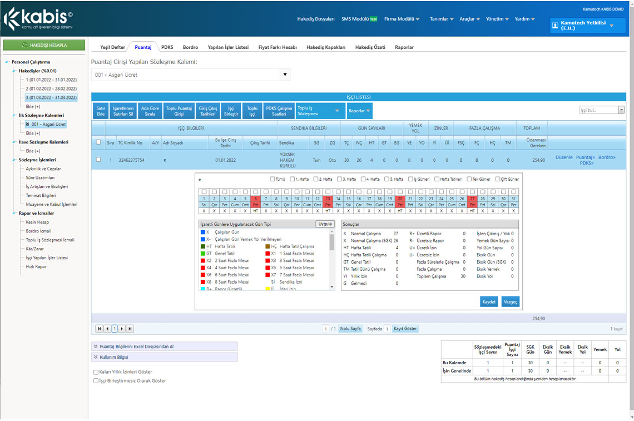The width and height of the screenshot is (634, 421).
Task: Click the refresh icon on HAKEDİŞİ HESAPLA
Action: 24,45
